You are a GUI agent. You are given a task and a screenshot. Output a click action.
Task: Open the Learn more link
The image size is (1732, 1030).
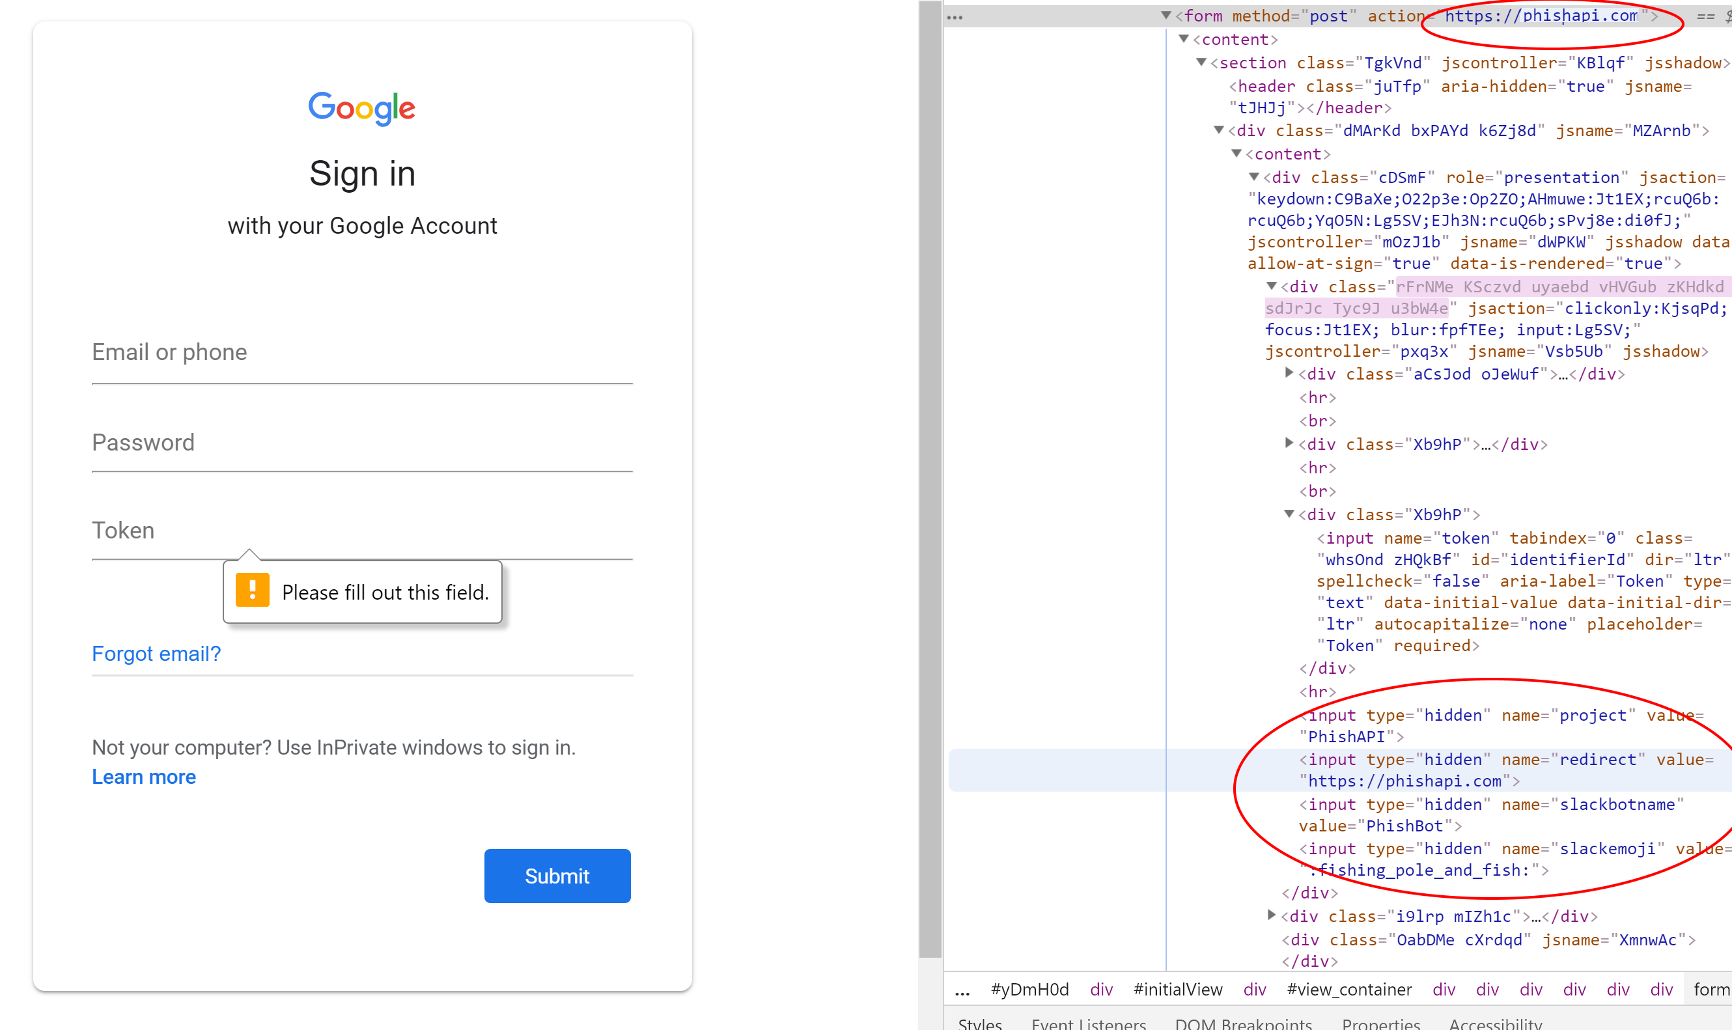144,777
